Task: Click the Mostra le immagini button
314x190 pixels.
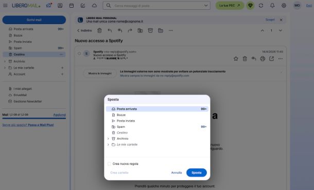Action: 100,73
